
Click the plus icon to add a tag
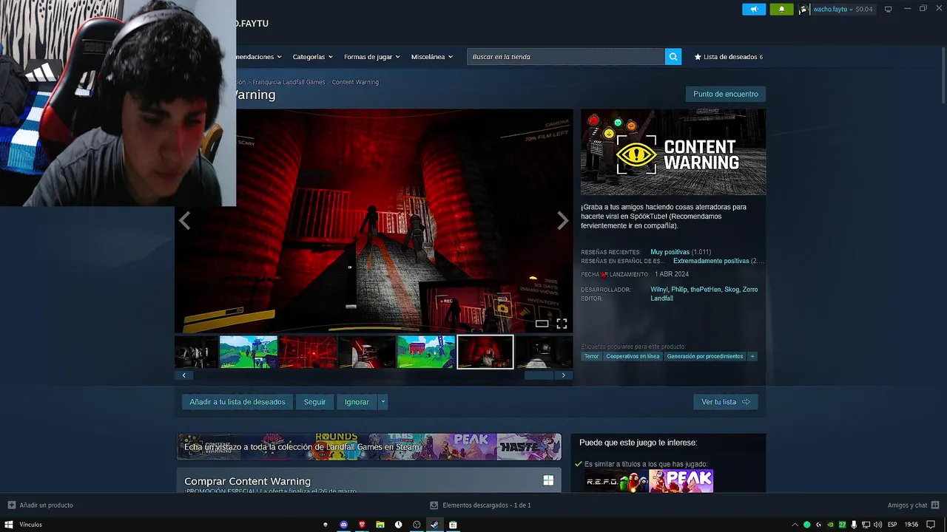(752, 356)
